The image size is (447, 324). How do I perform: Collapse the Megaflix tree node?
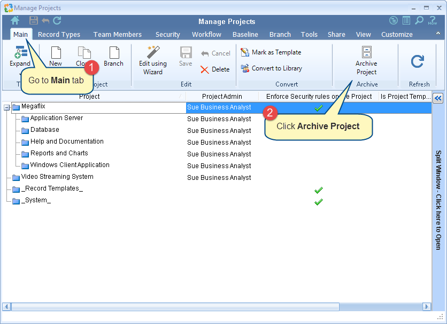6,108
